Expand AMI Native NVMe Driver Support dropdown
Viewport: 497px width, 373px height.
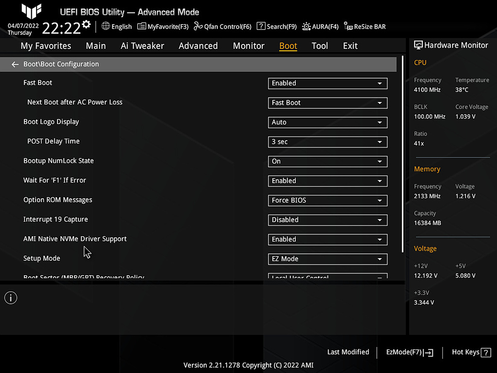pos(328,239)
